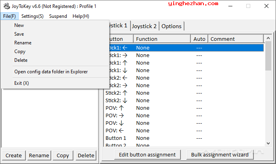Select the Stick1 up arrow row

pos(187,63)
